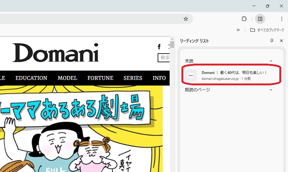Expand the 既読のページ section
This screenshot has height=172, width=288.
coord(271,90)
